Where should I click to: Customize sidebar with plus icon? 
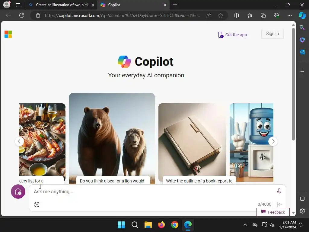pyautogui.click(x=302, y=71)
